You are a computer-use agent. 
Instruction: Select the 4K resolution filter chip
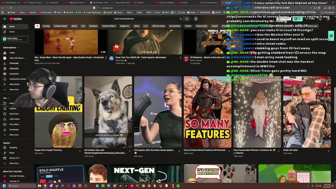tap(175, 26)
